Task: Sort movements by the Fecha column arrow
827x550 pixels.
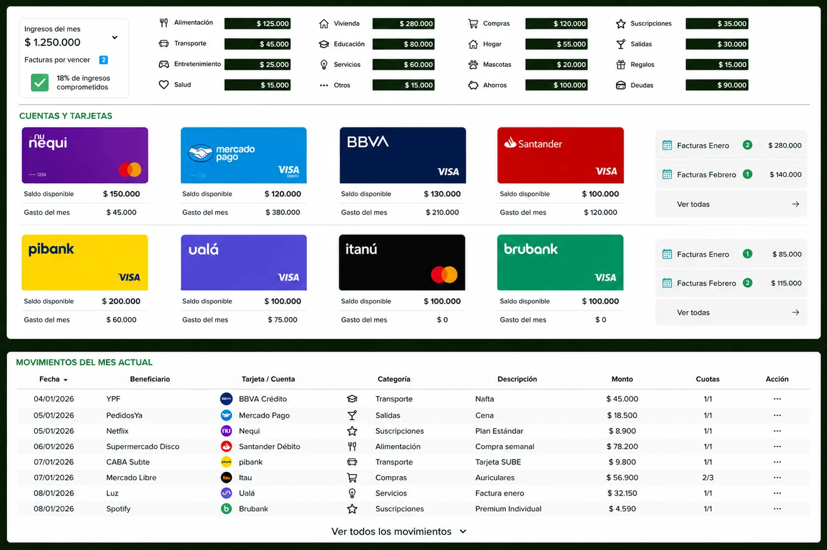Action: (66, 380)
